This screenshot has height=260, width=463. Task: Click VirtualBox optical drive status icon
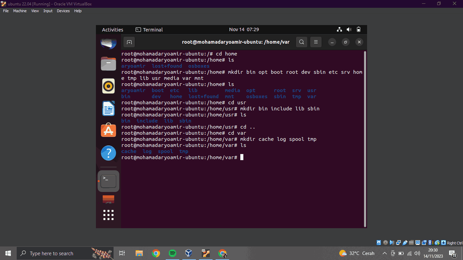[385, 243]
